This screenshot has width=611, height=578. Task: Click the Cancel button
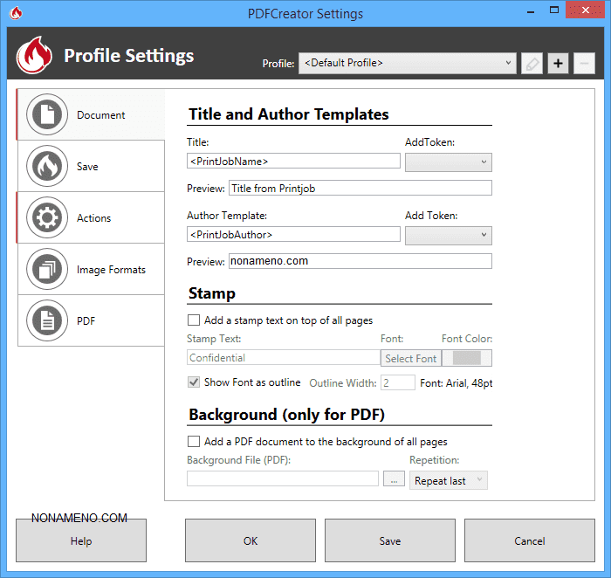click(x=529, y=540)
